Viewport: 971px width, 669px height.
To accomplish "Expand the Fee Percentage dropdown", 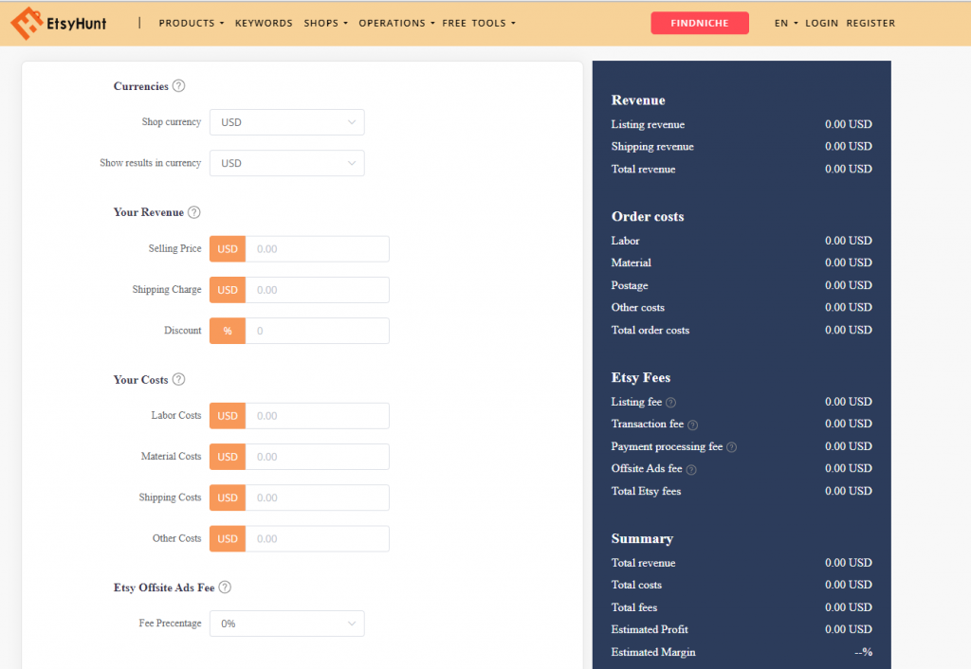I will [286, 623].
